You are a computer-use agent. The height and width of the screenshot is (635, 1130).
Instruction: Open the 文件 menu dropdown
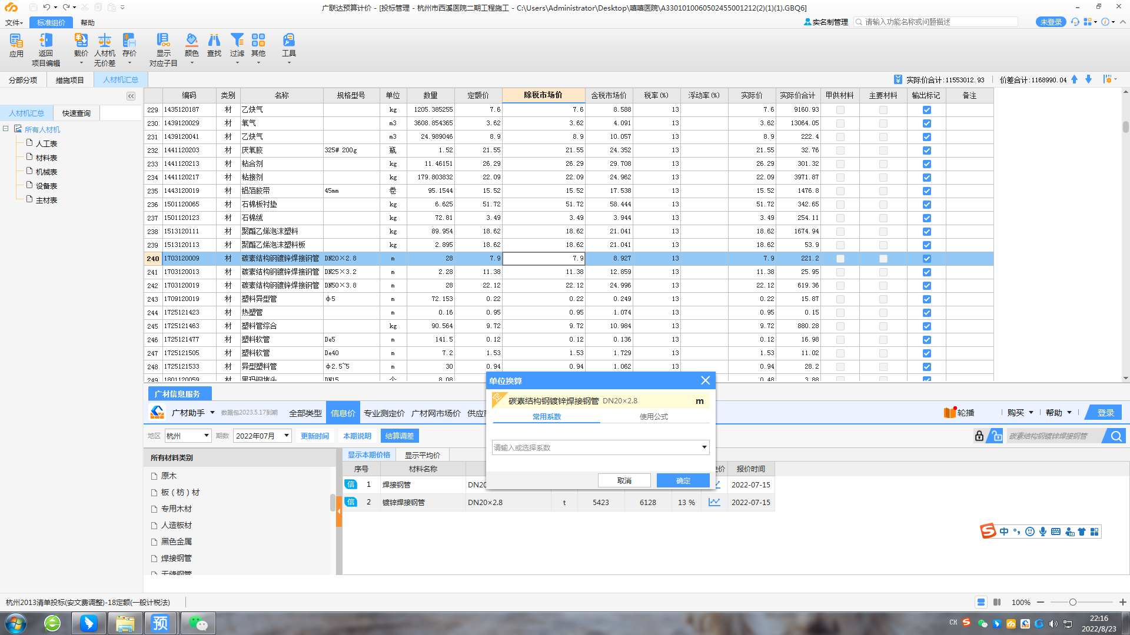pos(14,22)
